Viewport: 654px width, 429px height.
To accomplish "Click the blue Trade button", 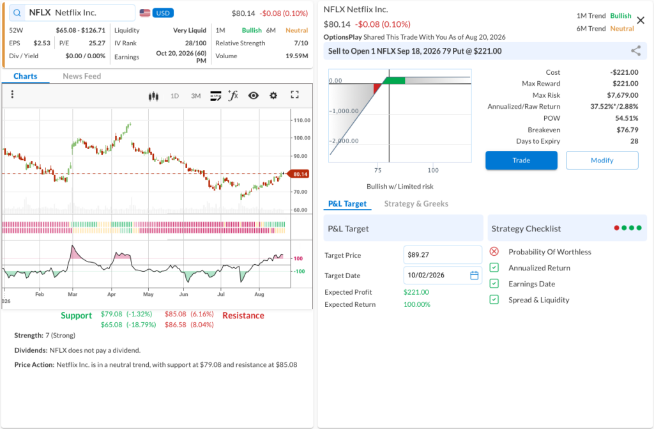I will coord(521,160).
